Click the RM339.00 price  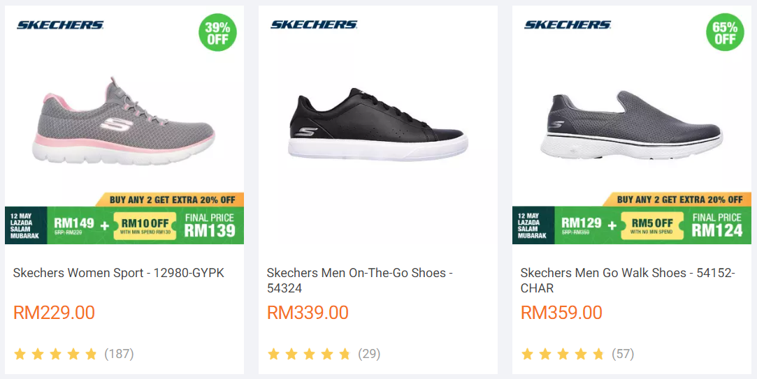[x=308, y=312]
